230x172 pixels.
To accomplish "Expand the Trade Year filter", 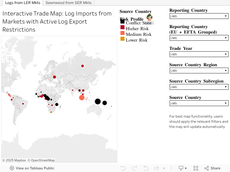I will click(x=199, y=54).
